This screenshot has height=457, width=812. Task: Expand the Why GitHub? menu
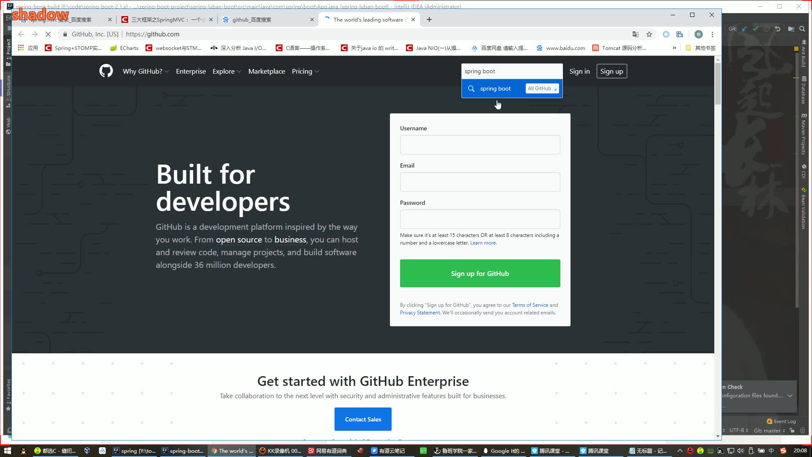(145, 71)
